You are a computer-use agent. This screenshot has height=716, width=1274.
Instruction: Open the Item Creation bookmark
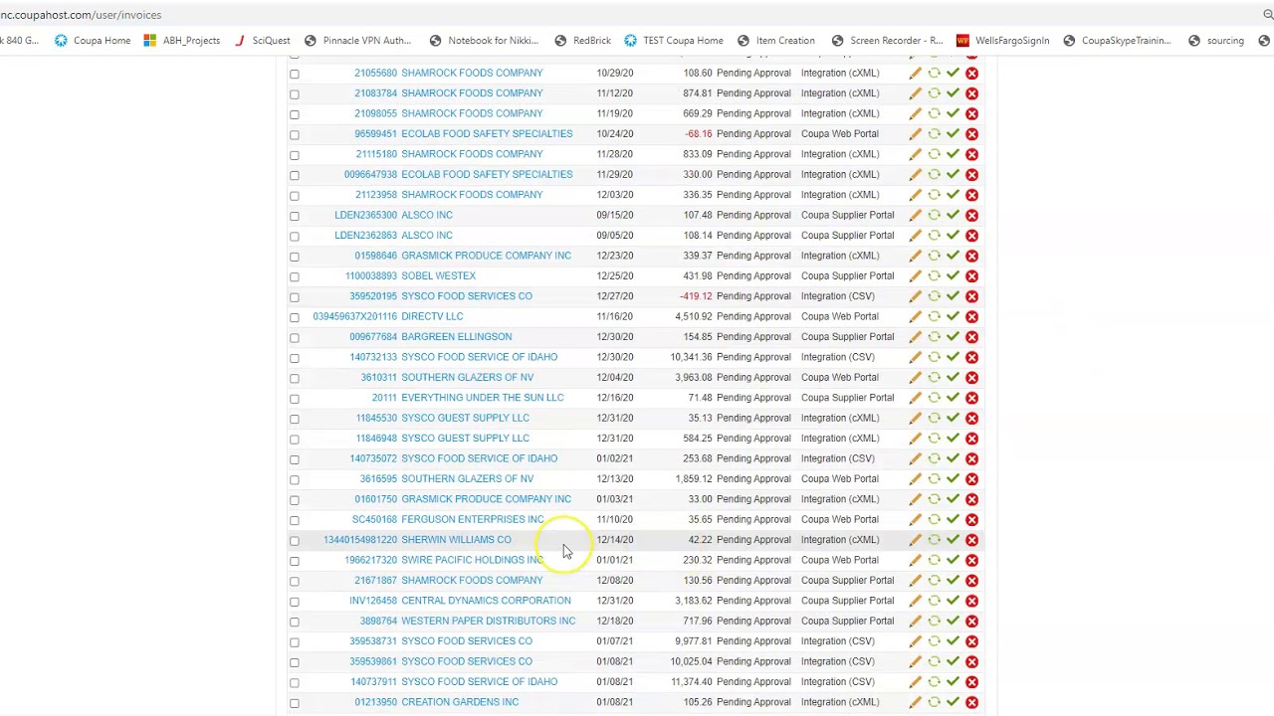775,41
